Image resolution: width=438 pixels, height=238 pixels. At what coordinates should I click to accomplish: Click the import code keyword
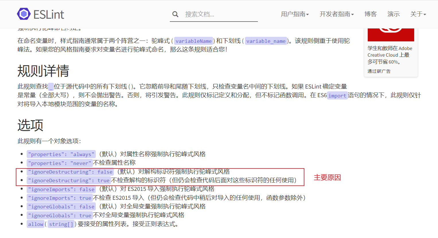point(337,96)
